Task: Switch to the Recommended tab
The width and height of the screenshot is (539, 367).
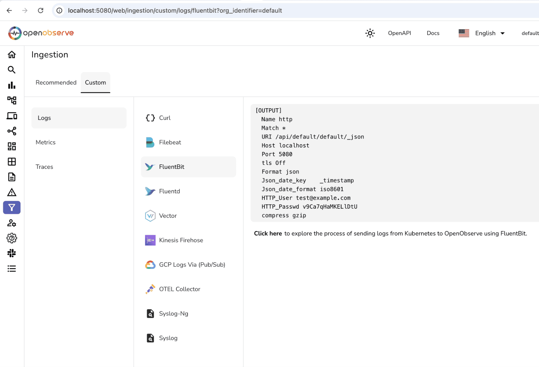Action: 56,83
